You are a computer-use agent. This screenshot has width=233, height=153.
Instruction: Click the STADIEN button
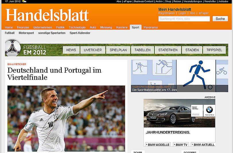tap(192, 50)
